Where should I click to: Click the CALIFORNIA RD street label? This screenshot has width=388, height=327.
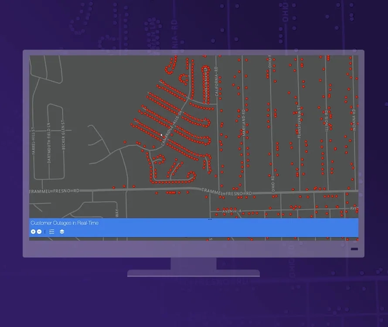click(217, 81)
